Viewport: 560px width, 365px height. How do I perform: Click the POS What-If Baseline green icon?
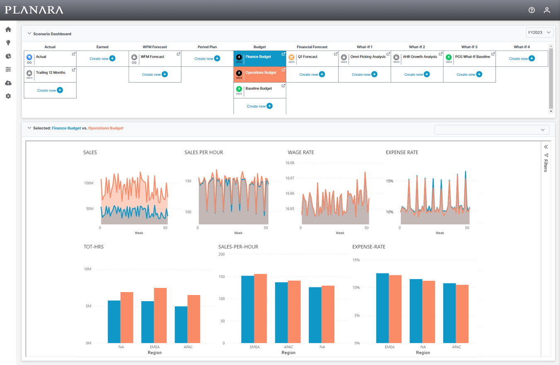pos(449,57)
